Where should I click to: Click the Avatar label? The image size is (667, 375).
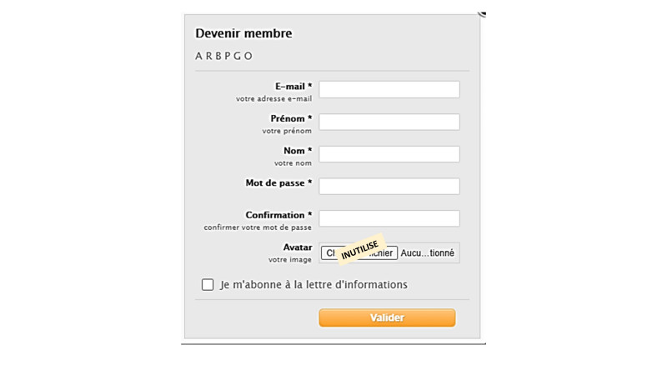click(298, 247)
